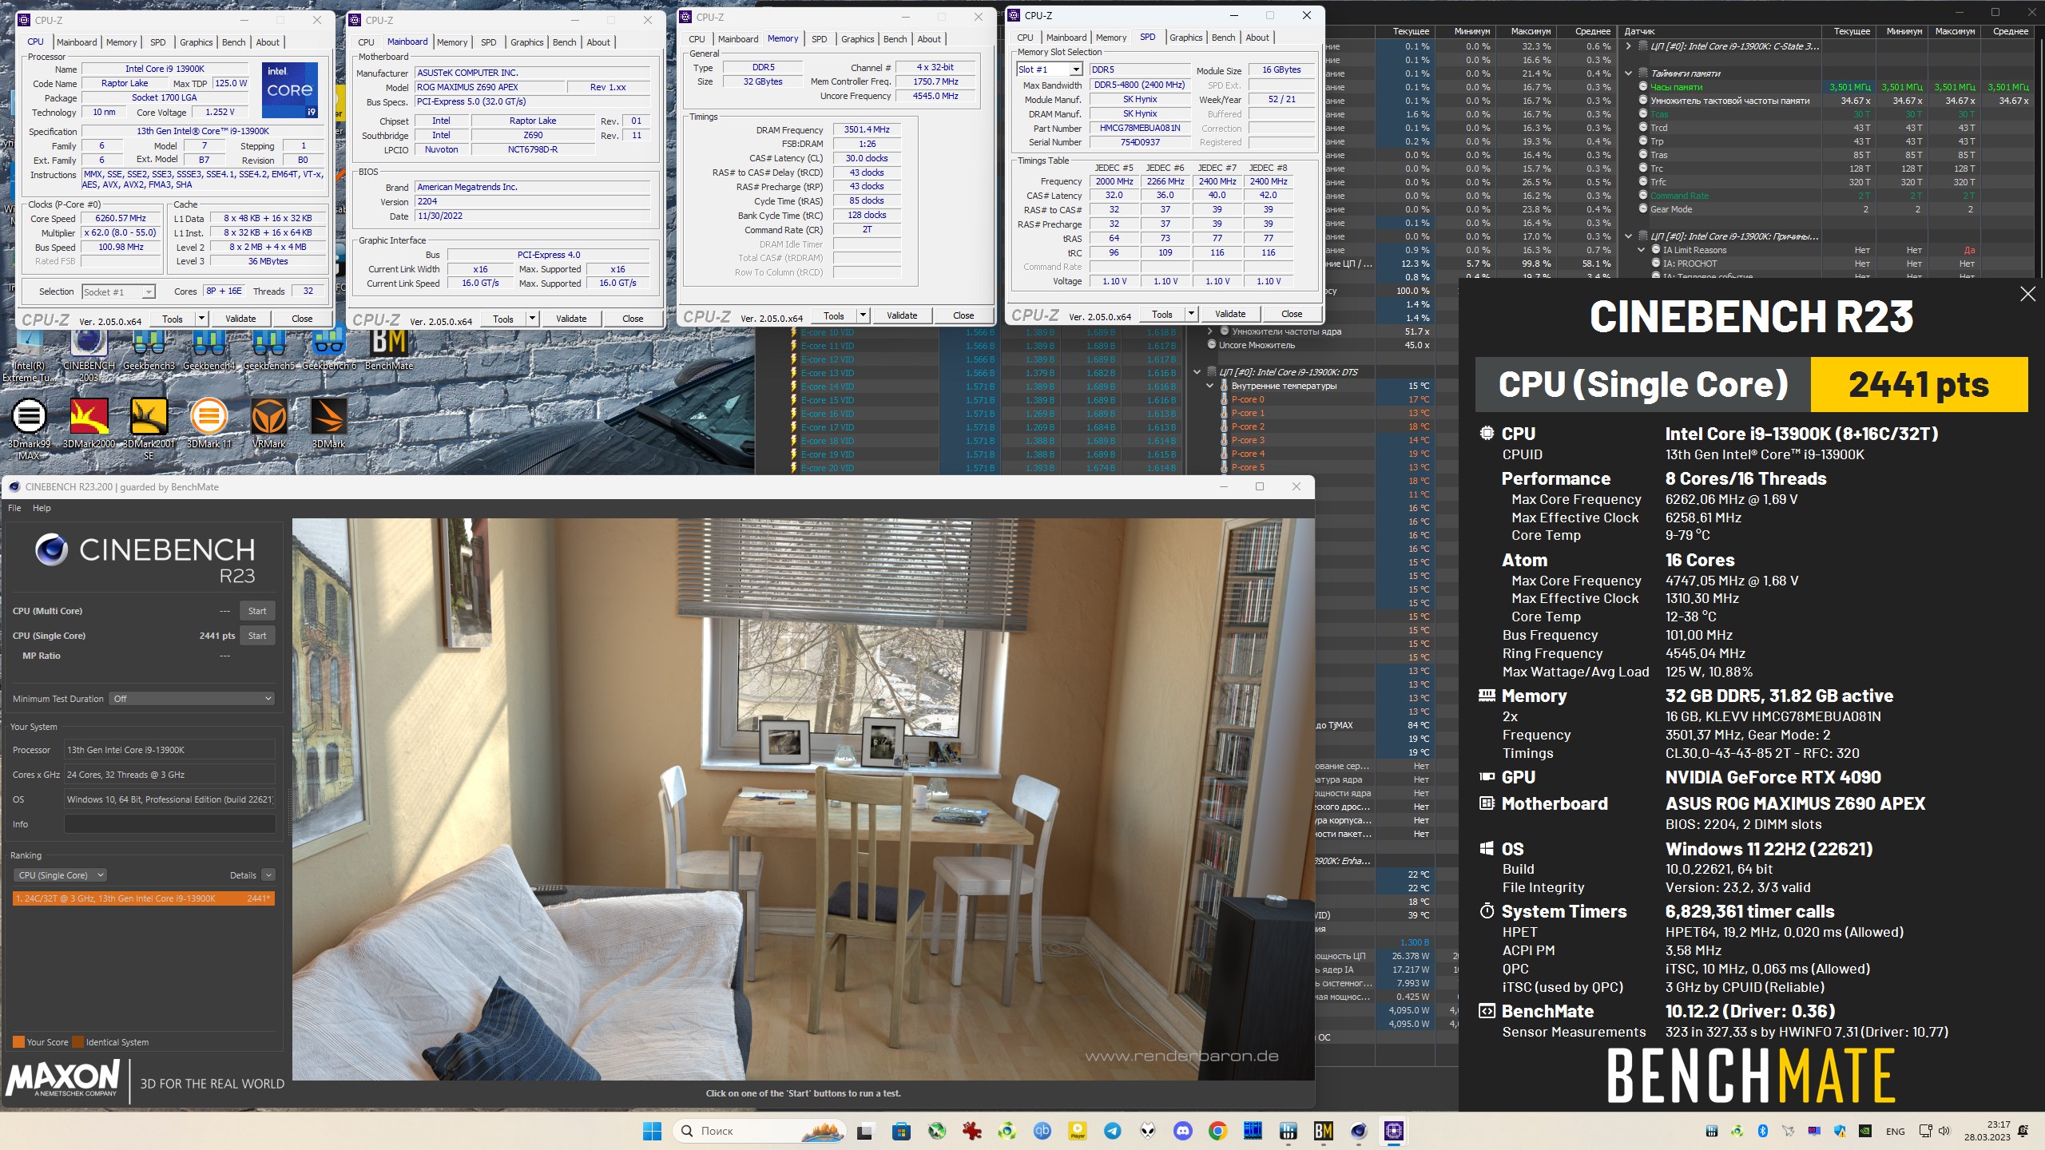Click the 'Uncore Множитель' sensor row

click(x=1320, y=345)
